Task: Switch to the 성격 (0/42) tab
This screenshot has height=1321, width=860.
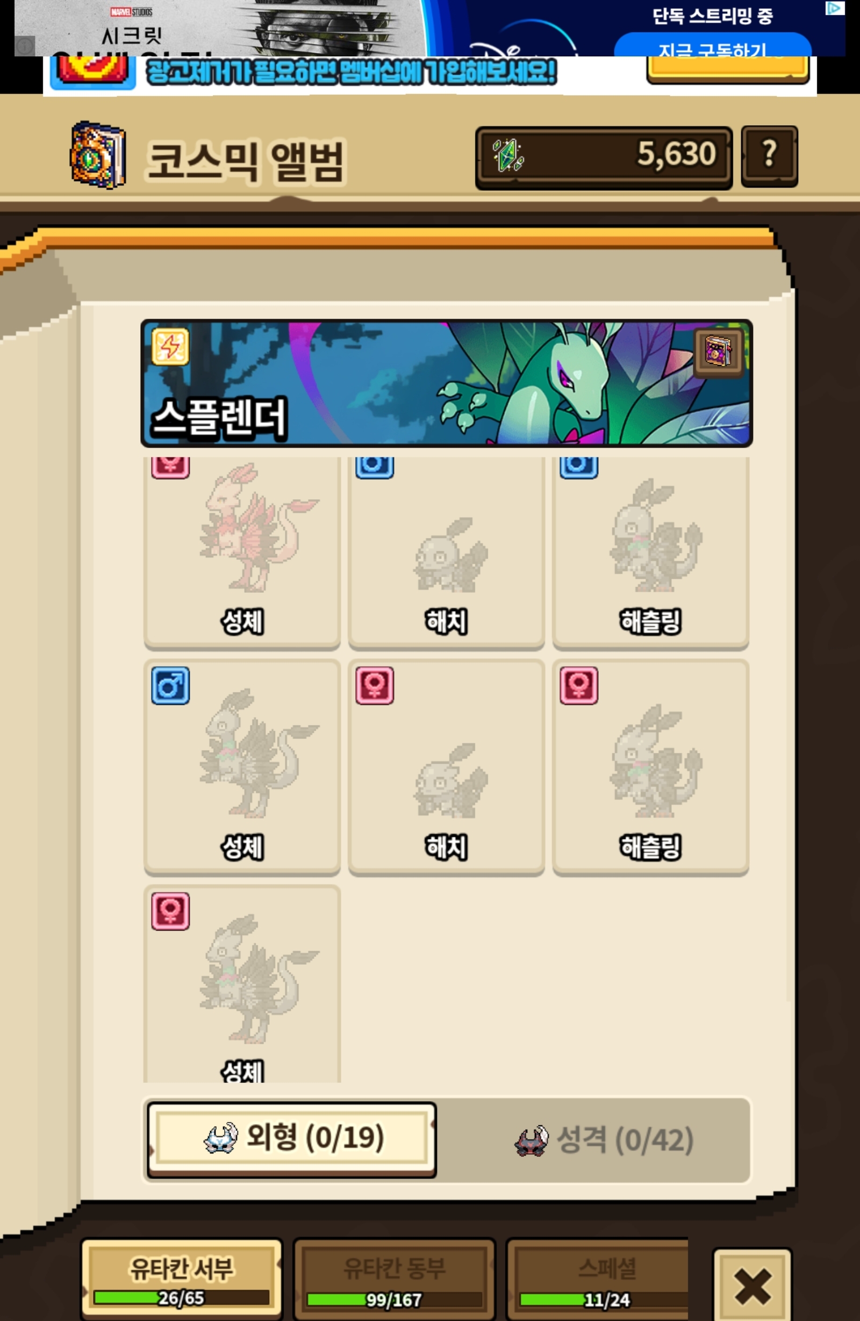Action: pos(604,1140)
